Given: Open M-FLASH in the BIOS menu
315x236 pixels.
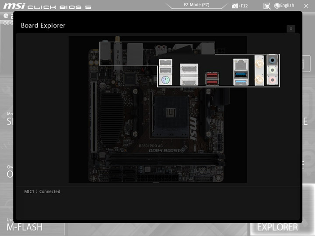Looking at the screenshot, I should [x=24, y=227].
